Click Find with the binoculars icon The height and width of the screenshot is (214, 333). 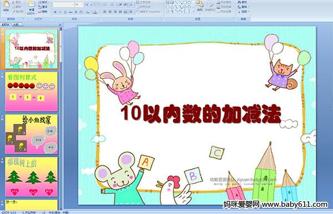(x=243, y=2)
